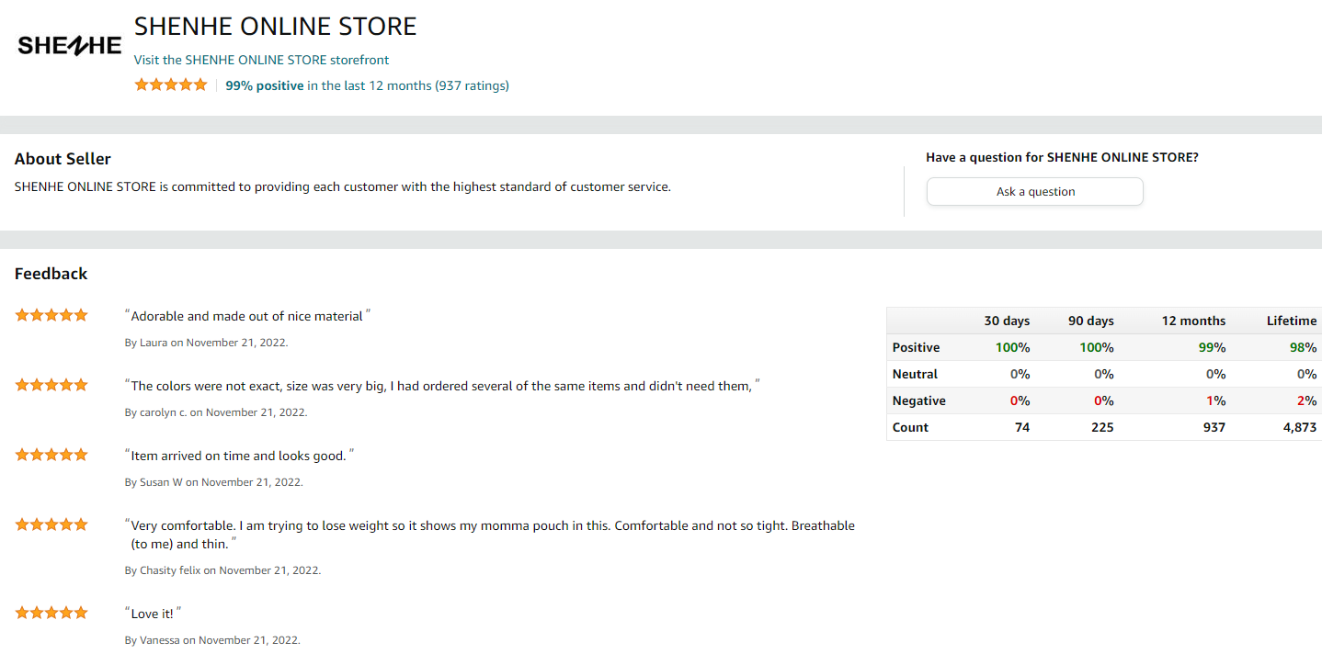Image resolution: width=1322 pixels, height=665 pixels.
Task: Open the 99% positive ratings link
Action: (367, 85)
